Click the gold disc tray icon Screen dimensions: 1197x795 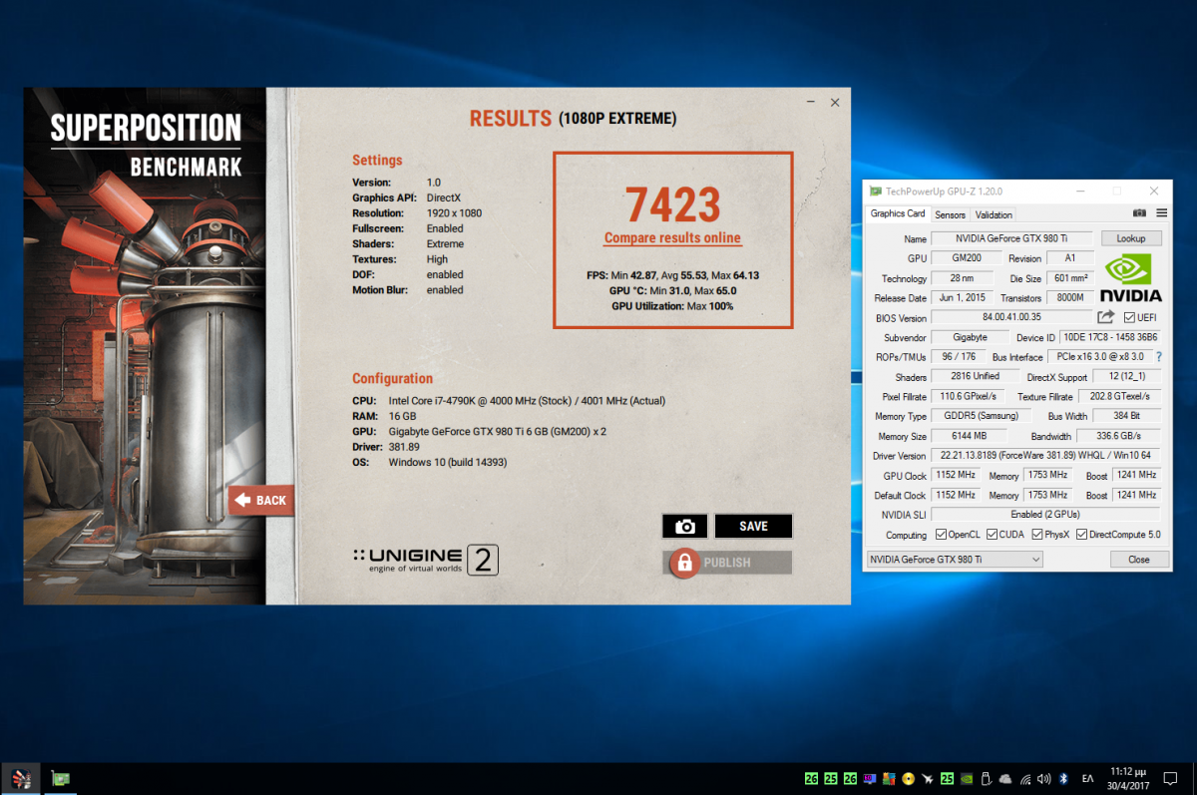909,778
